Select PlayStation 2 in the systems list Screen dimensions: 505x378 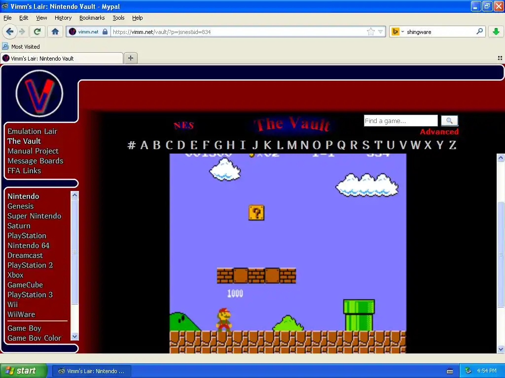(30, 265)
